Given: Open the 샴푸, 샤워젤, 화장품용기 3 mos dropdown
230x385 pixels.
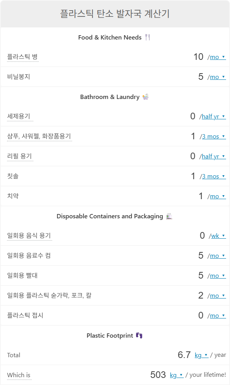Looking at the screenshot, I should 214,137.
